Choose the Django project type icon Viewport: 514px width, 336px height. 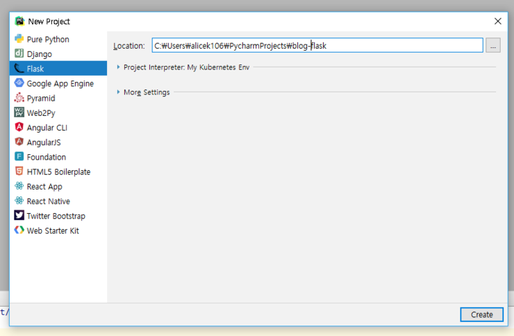[19, 53]
